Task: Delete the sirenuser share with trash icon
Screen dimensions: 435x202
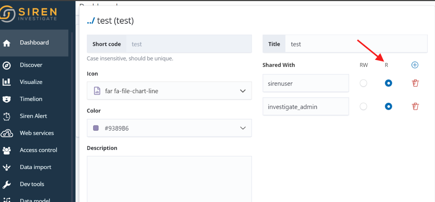Action: pos(415,83)
